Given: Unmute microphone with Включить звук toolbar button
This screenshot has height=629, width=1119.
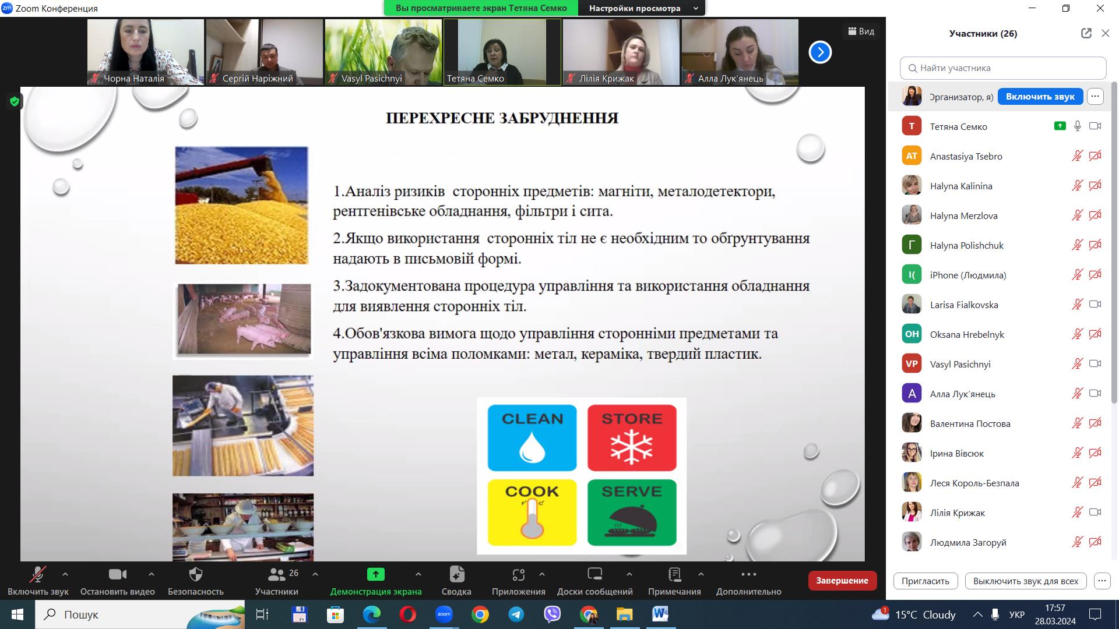Looking at the screenshot, I should 38,575.
